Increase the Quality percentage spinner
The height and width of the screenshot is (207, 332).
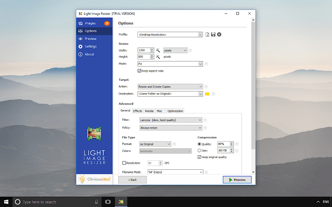tap(232, 143)
